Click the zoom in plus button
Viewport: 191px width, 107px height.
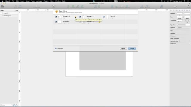[56, 6]
